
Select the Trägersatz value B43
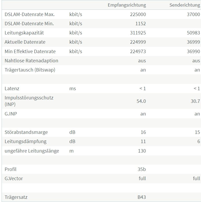tap(142, 197)
